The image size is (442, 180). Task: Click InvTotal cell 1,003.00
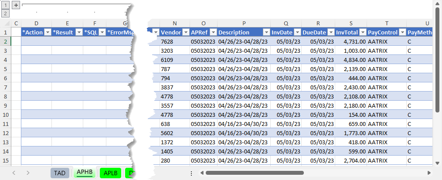pyautogui.click(x=351, y=51)
